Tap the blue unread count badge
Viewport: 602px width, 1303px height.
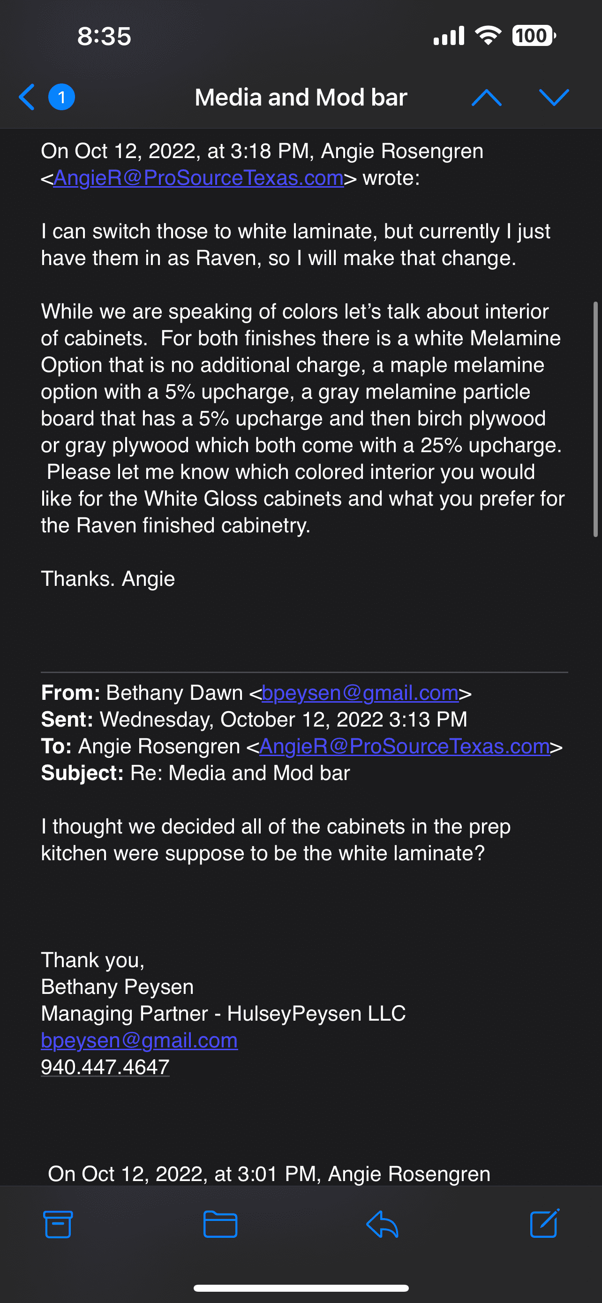tap(62, 97)
